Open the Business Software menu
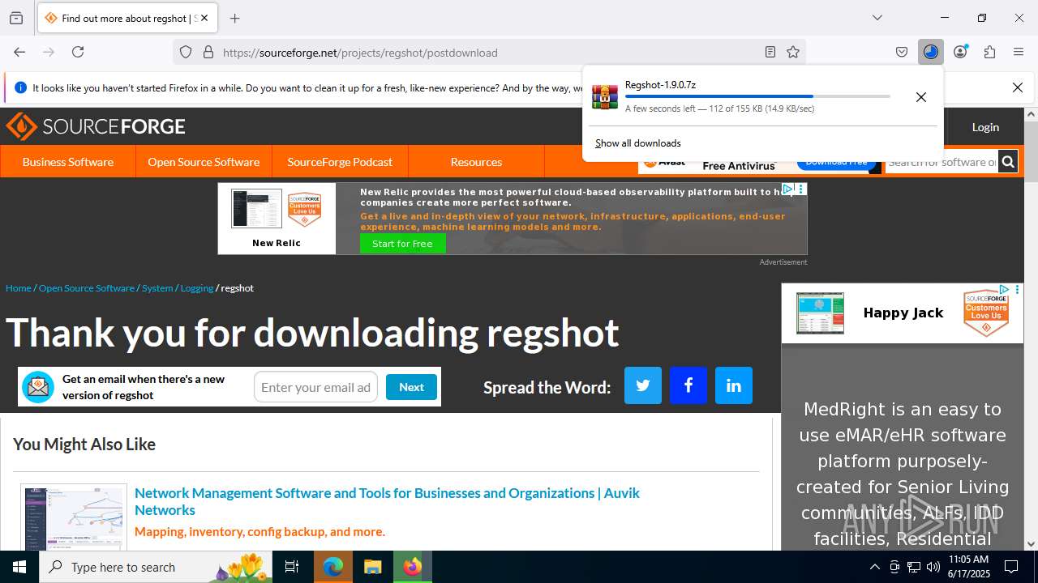This screenshot has width=1038, height=583. 68,162
